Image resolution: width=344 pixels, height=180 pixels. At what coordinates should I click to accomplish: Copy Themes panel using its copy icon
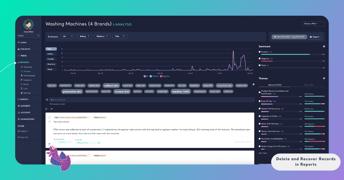point(324,78)
